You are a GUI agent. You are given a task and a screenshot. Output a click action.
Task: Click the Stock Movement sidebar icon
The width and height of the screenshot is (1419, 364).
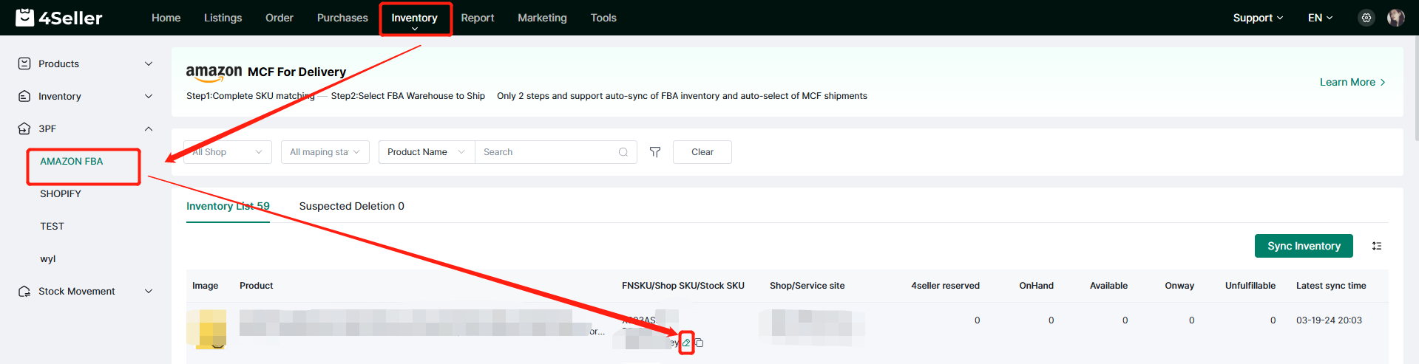click(24, 291)
